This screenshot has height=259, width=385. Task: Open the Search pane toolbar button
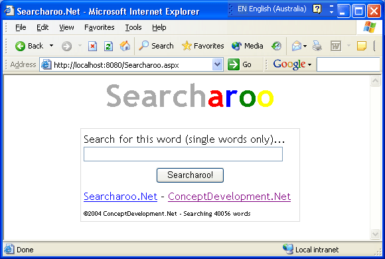(156, 46)
